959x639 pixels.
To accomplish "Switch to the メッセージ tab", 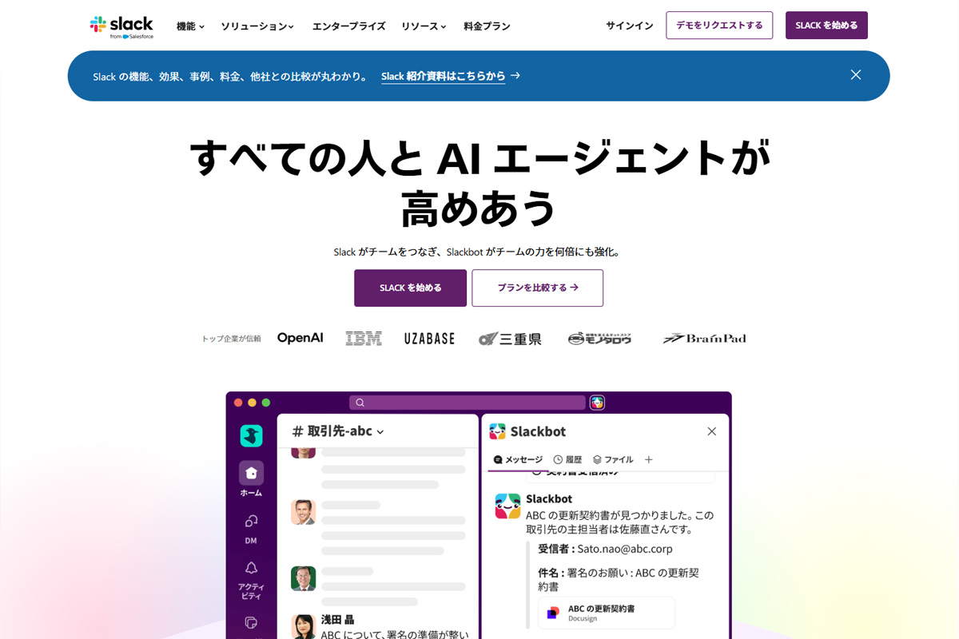I will [518, 460].
